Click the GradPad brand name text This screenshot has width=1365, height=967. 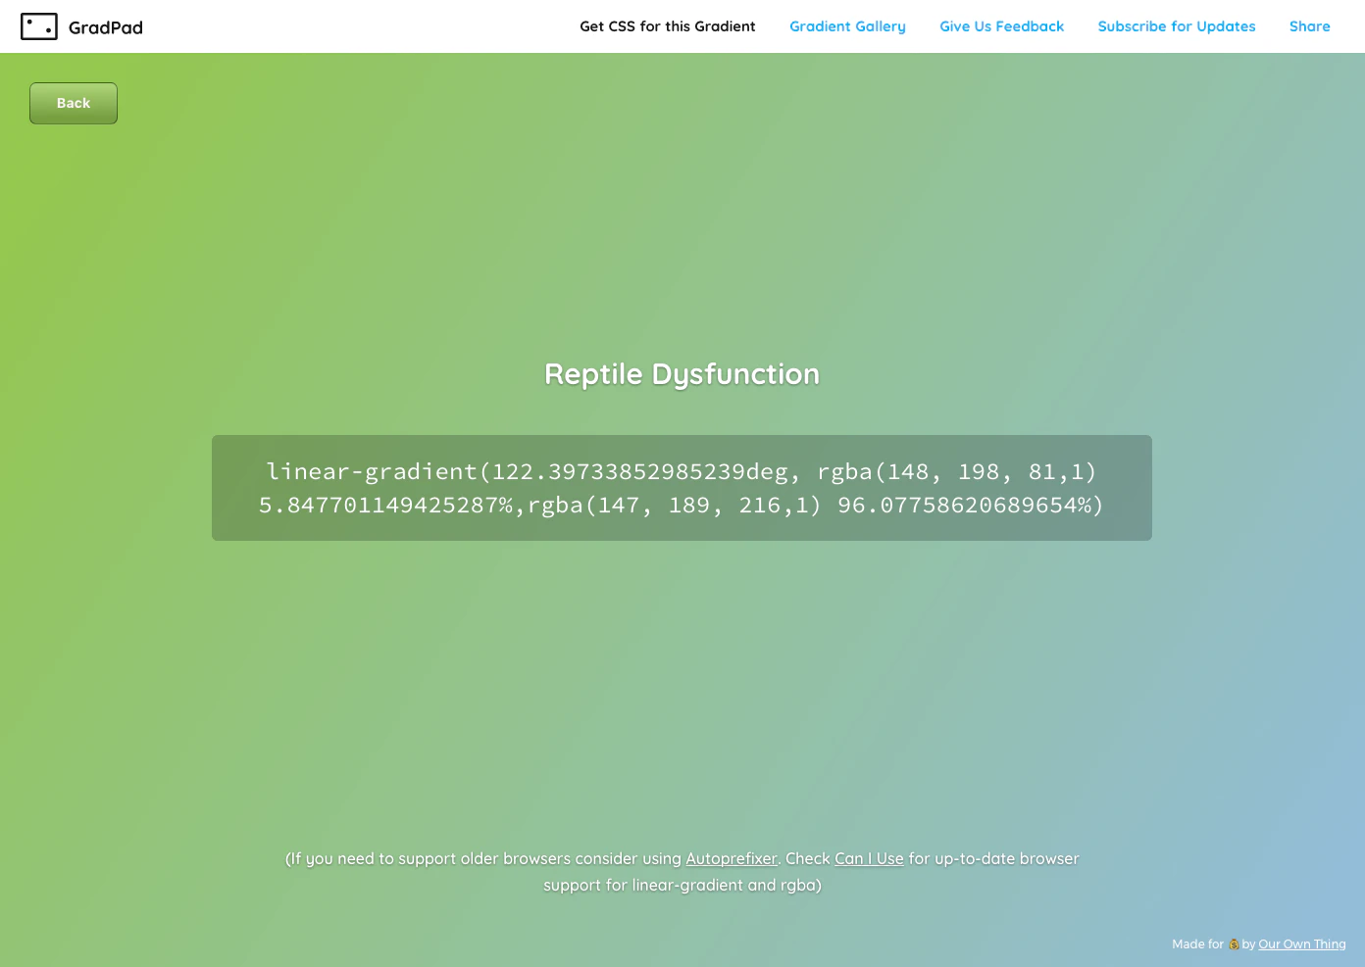(x=106, y=27)
